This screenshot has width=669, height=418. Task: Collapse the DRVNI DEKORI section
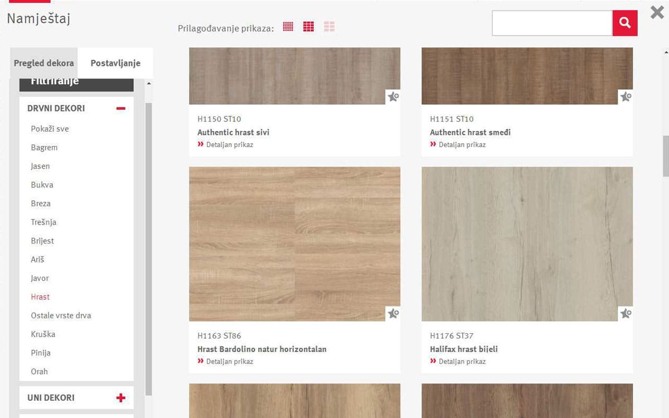tap(121, 109)
